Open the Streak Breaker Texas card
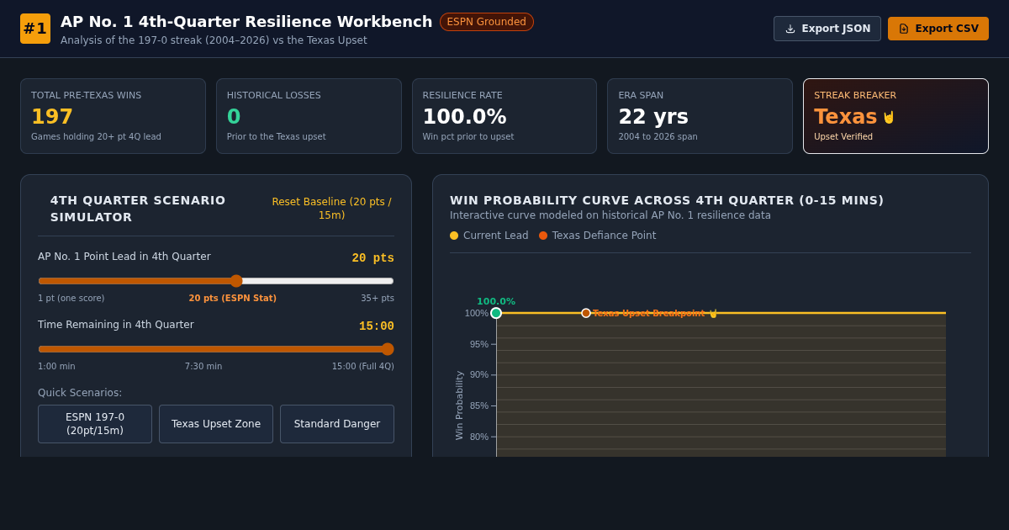 pos(895,116)
